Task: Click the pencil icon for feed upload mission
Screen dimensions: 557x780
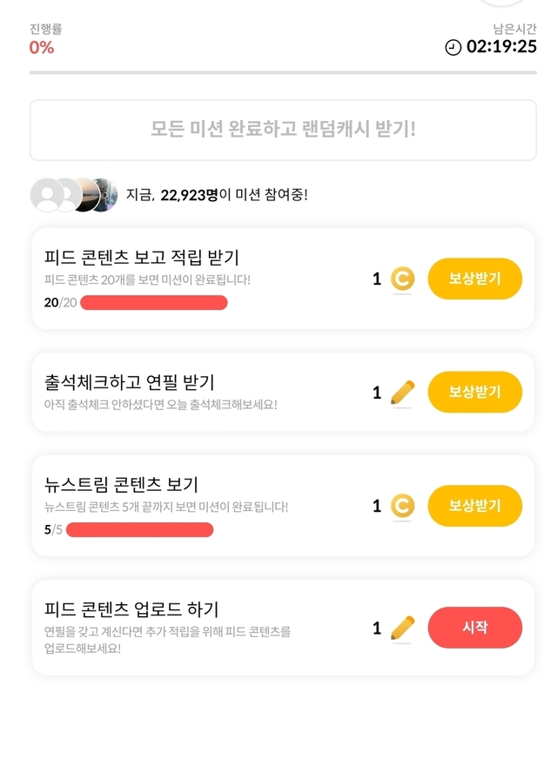Action: click(402, 628)
